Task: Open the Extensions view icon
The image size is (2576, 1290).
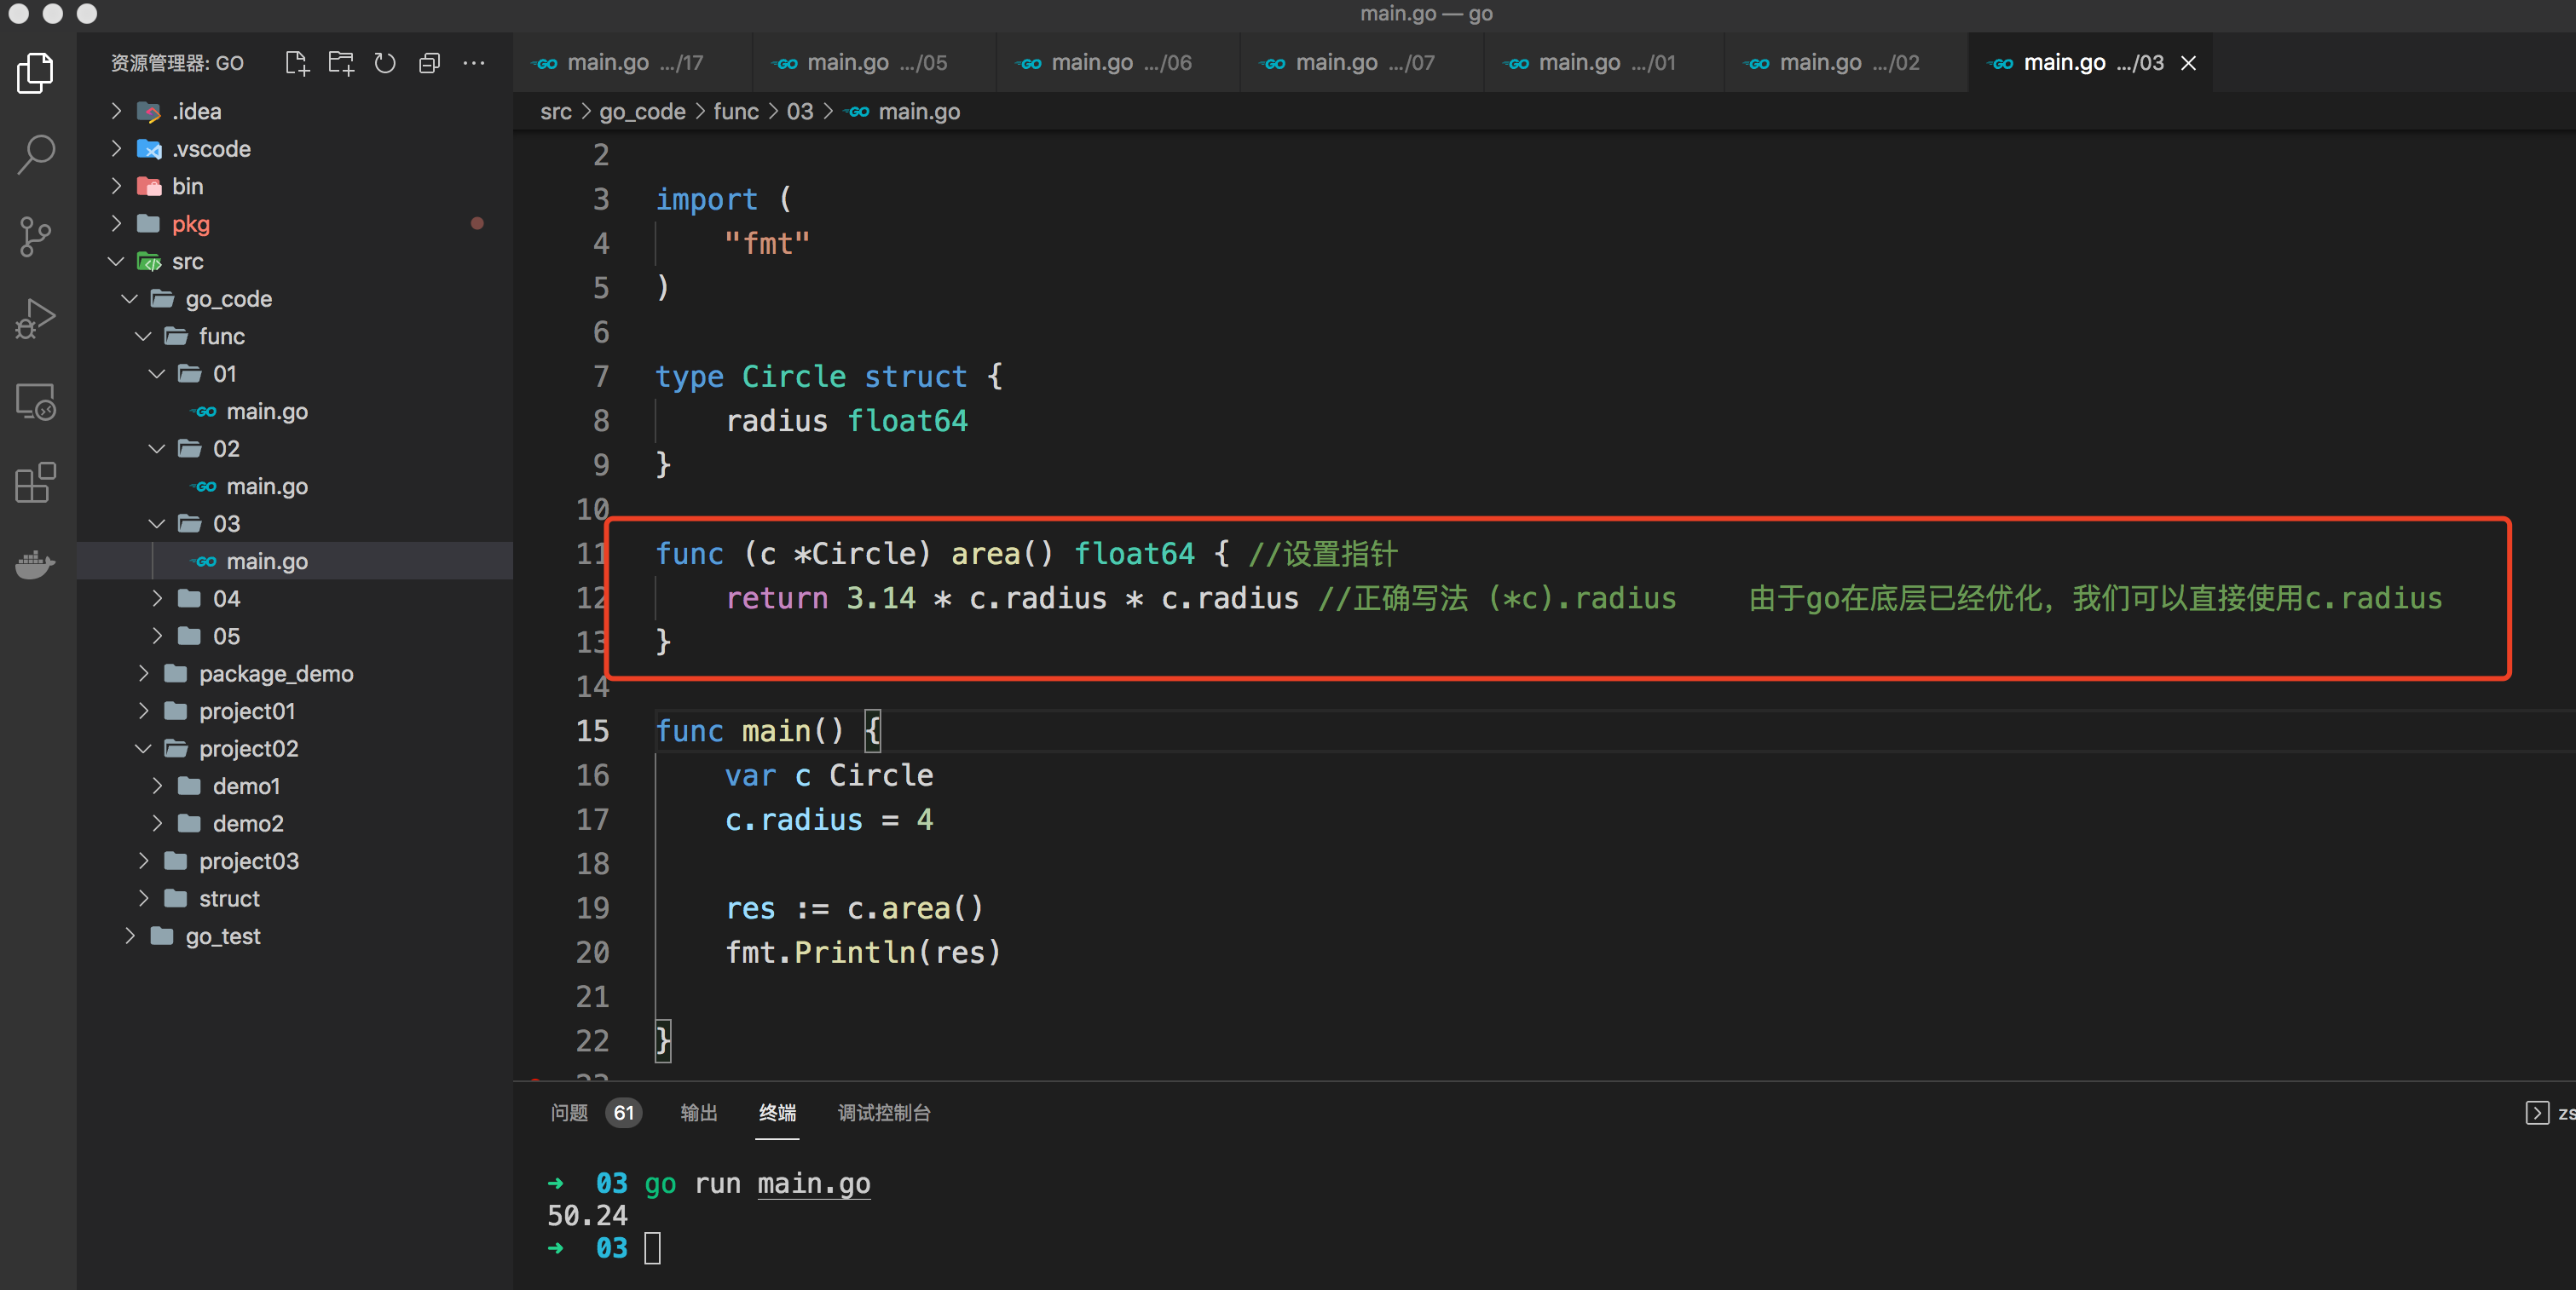Action: (36, 482)
